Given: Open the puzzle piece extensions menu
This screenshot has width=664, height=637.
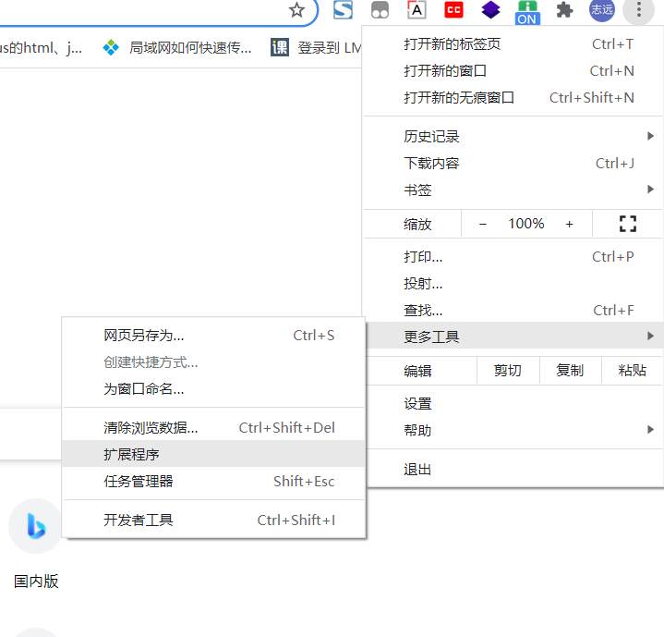Looking at the screenshot, I should coord(564,10).
